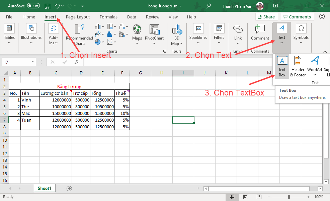Expand the Sparklines menu
The image size is (330, 201).
pyautogui.click(x=198, y=34)
